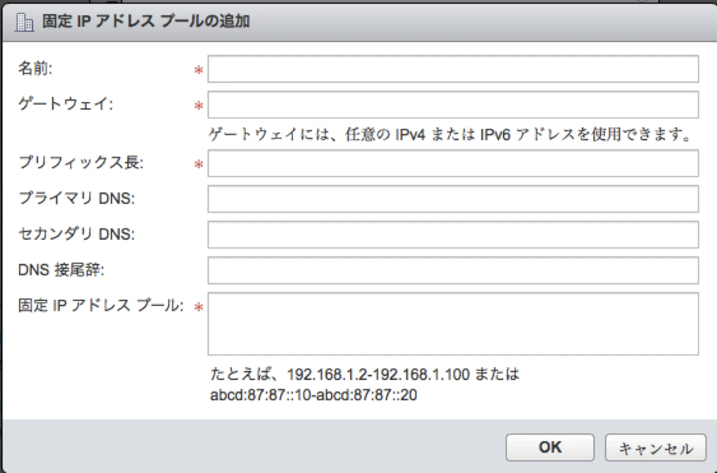Focus the プライマリ DNS input field

[453, 199]
